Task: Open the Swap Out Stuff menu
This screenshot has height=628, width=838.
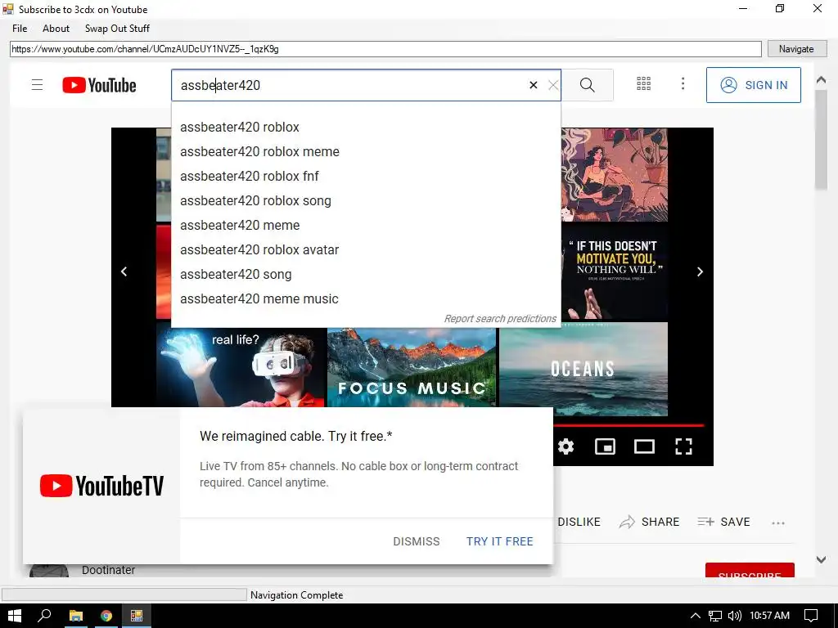Action: click(117, 29)
